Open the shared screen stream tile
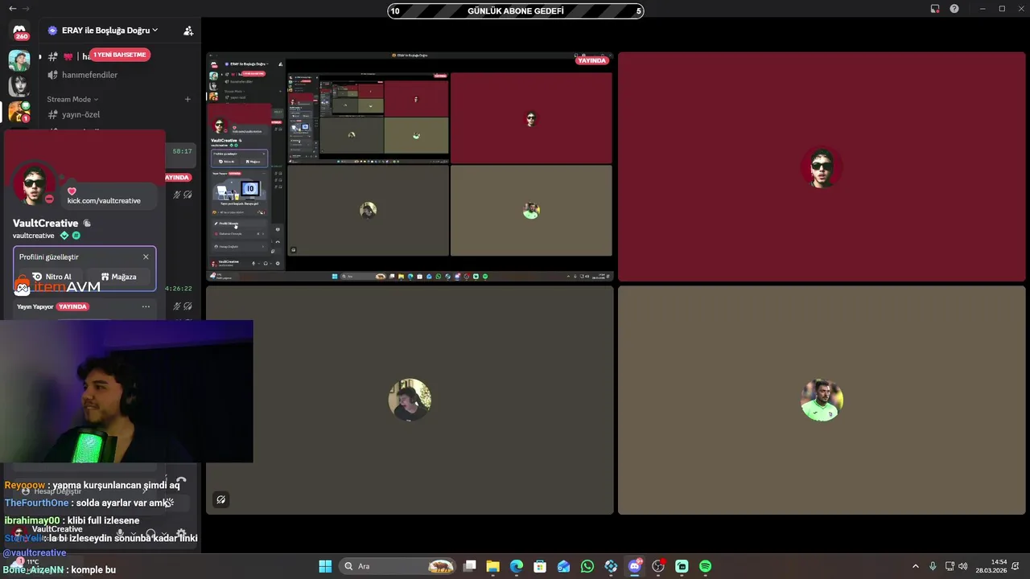This screenshot has width=1030, height=579. [410, 166]
